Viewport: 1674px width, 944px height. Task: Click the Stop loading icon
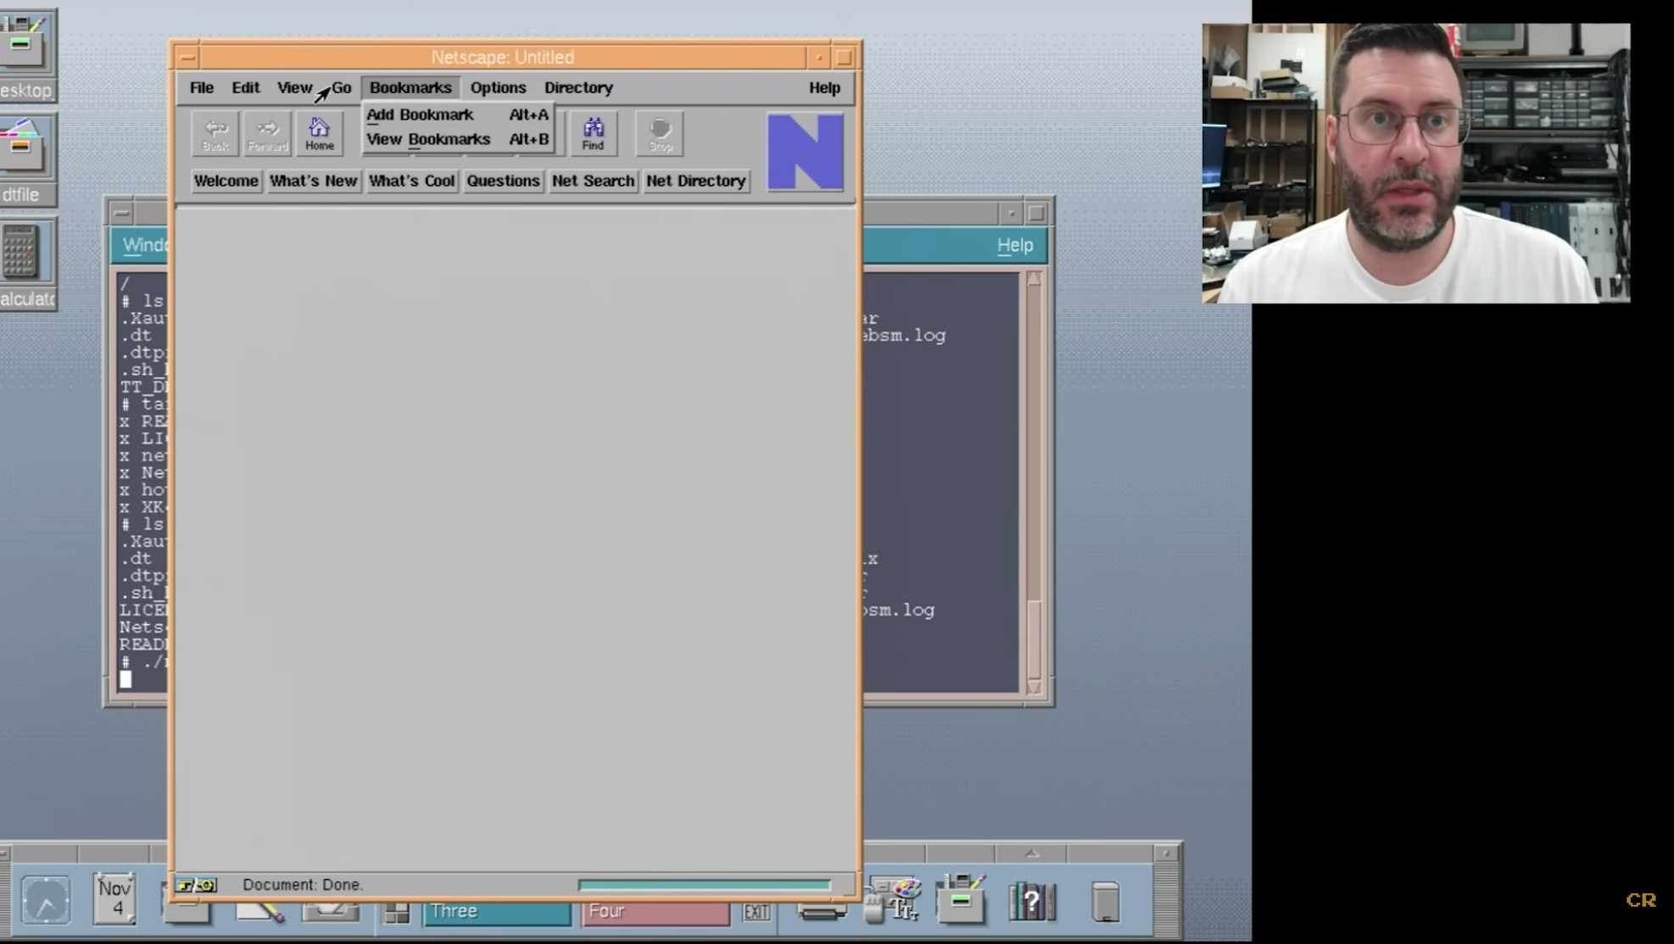(660, 134)
